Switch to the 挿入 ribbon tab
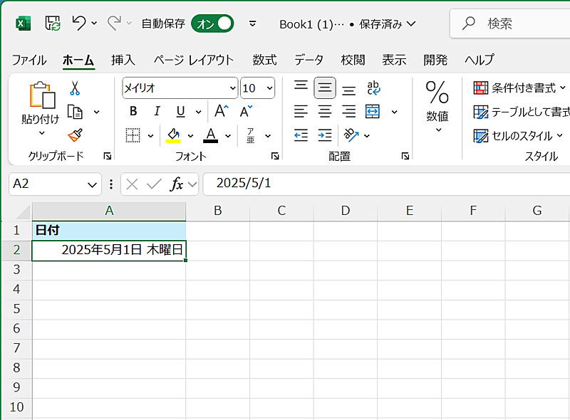This screenshot has height=420, width=570. click(123, 60)
